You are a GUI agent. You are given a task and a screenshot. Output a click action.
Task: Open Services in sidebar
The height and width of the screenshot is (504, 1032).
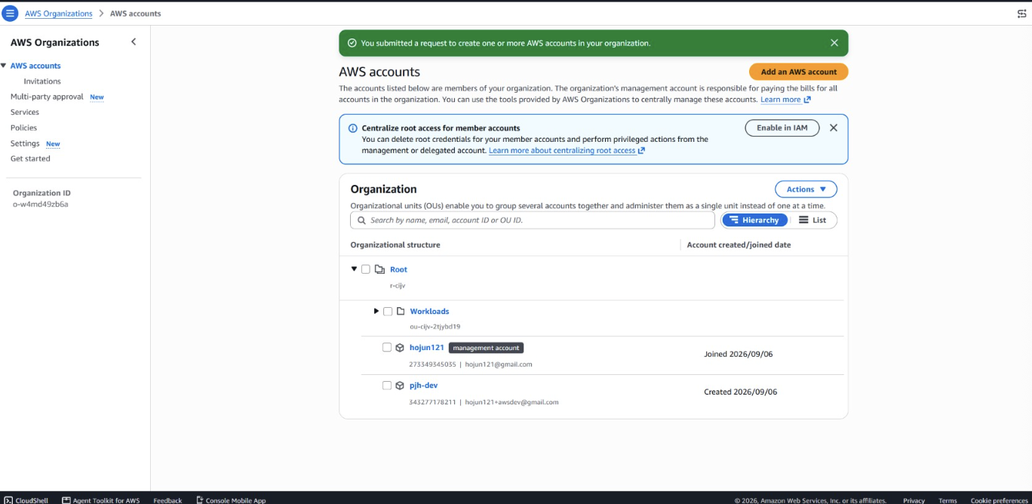(x=25, y=112)
